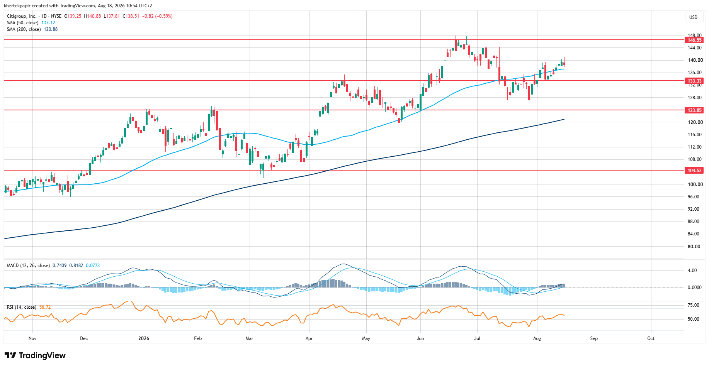709x367 pixels.
Task: Click the Oct label on time axis
Action: [651, 338]
